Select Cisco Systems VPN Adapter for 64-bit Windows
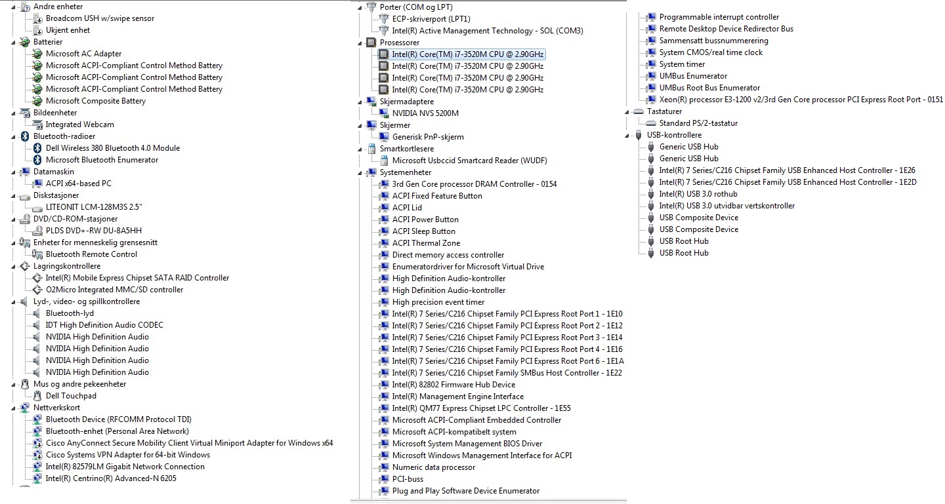 tap(128, 455)
